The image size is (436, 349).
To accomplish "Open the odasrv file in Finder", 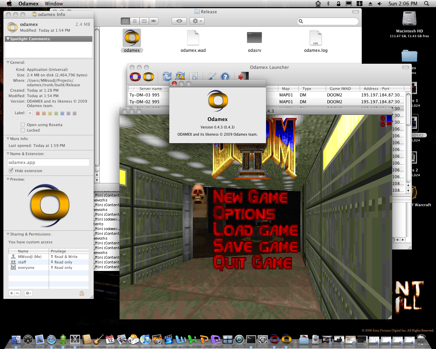I will click(x=254, y=37).
